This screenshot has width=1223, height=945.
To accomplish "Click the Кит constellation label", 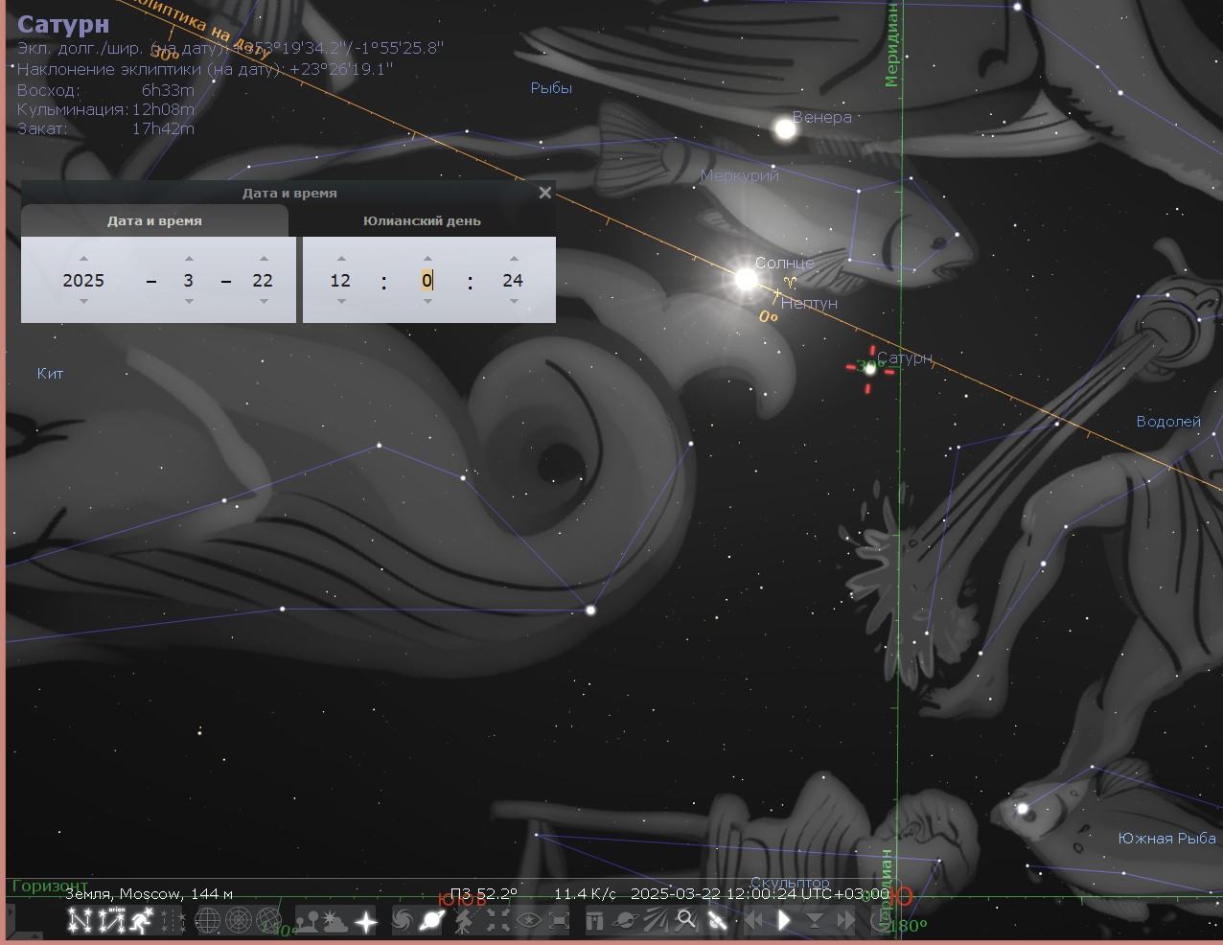I will (50, 374).
